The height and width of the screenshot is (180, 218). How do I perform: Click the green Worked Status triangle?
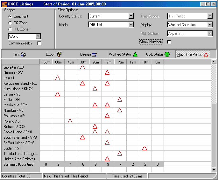135,54
